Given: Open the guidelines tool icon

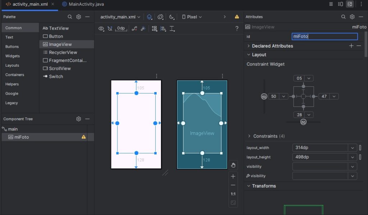Looking at the screenshot, I should [172, 29].
